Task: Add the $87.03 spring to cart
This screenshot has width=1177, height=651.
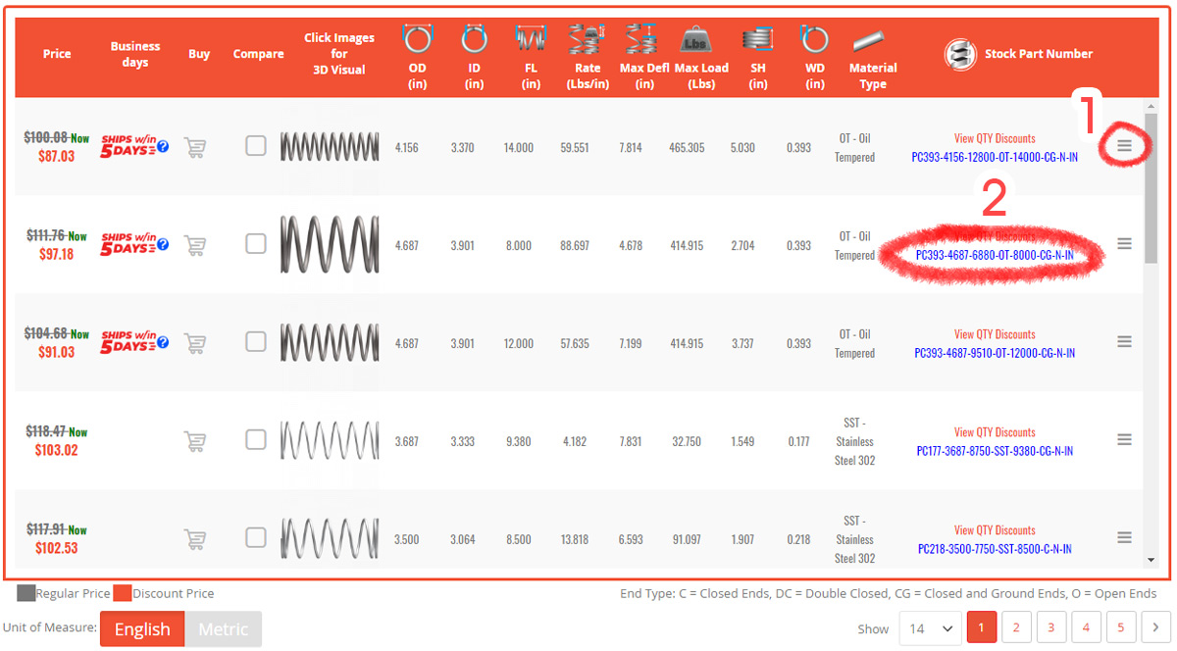Action: [x=195, y=148]
